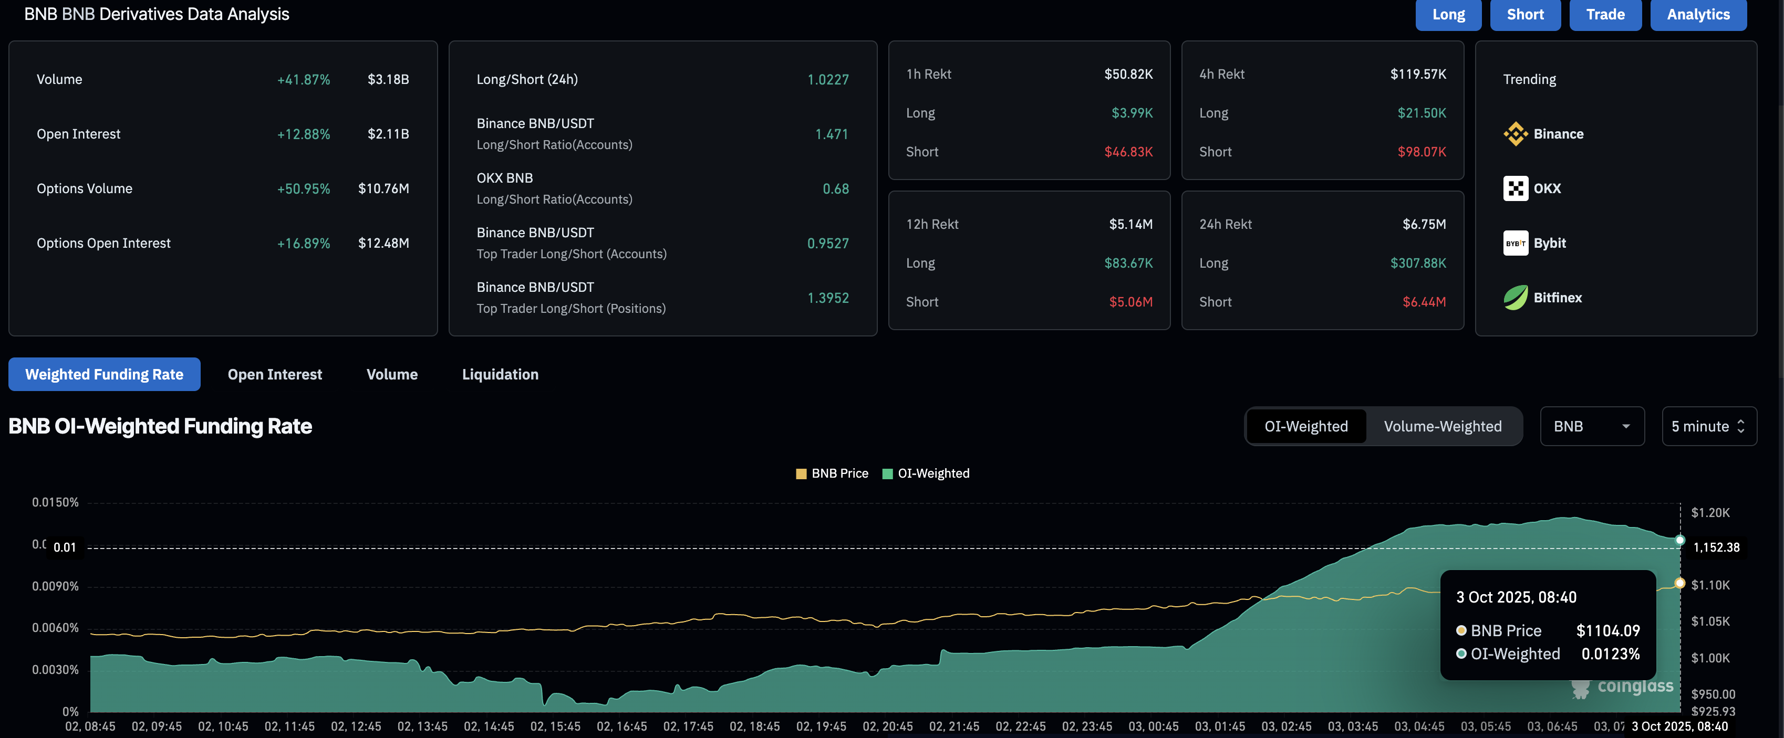This screenshot has height=738, width=1784.
Task: Click the yellow BNB Price legend swatch
Action: tap(801, 474)
